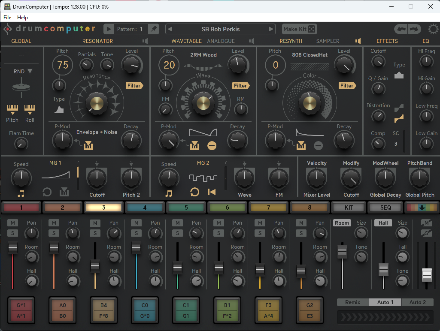Open the Help menu
This screenshot has width=440, height=331.
point(22,18)
